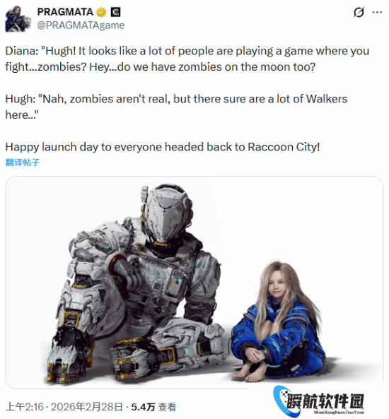Click the ShunHangRuanJianYuan small caption
This screenshot has width=389, height=419.
[x=339, y=413]
